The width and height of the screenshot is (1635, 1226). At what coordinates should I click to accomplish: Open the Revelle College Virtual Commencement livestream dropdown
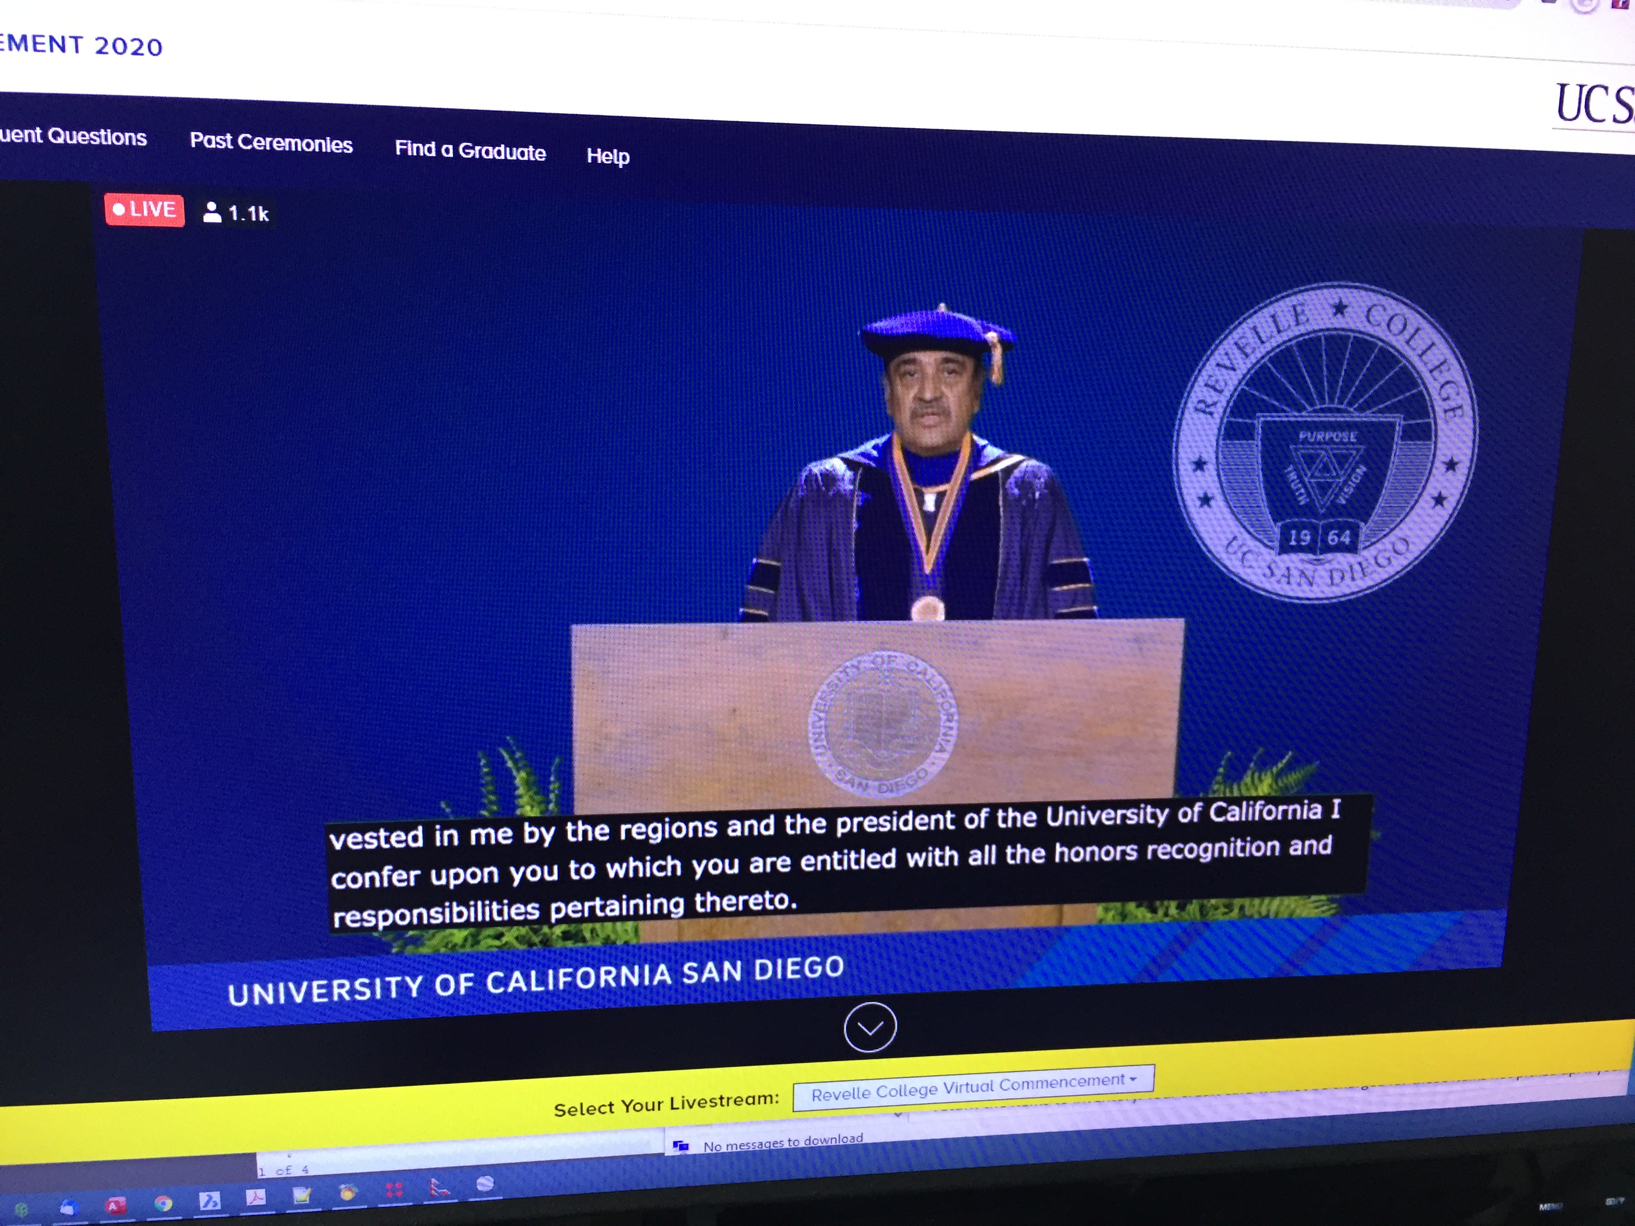[973, 1087]
